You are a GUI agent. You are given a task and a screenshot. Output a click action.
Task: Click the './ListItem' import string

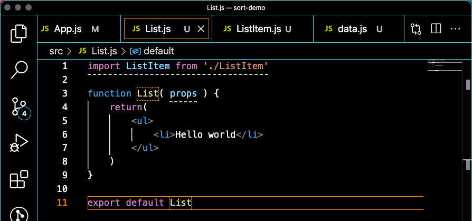[235, 66]
